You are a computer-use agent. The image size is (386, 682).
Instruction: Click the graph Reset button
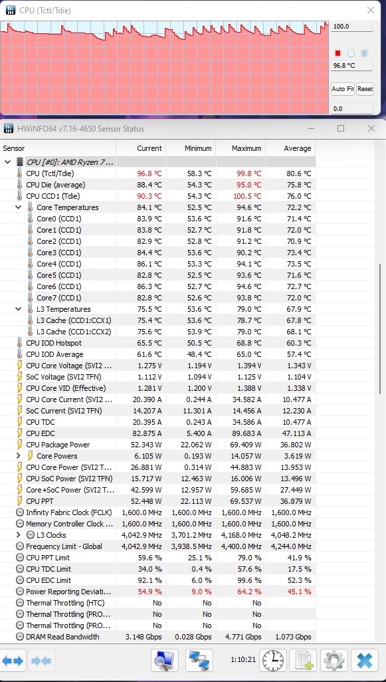[x=365, y=88]
